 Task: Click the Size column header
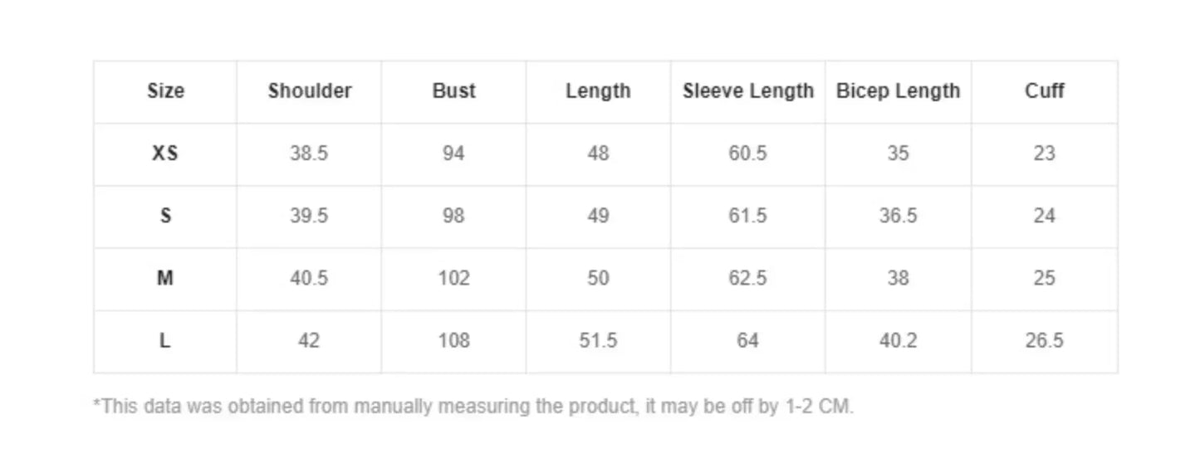click(x=165, y=91)
